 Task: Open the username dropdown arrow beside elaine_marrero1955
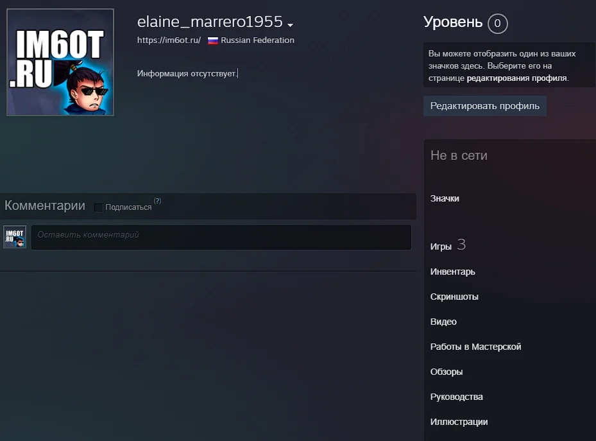point(291,25)
